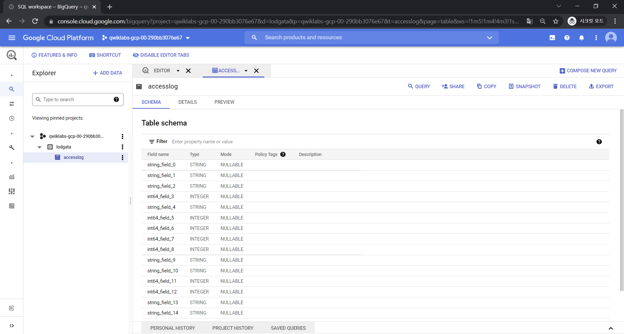Screen dimensions: 624x334
Task: Open Scheduled queries clock icon
Action: 12,118
